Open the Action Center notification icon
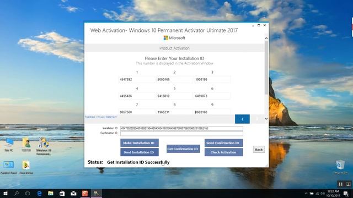Image resolution: width=353 pixels, height=198 pixels. 346,193
